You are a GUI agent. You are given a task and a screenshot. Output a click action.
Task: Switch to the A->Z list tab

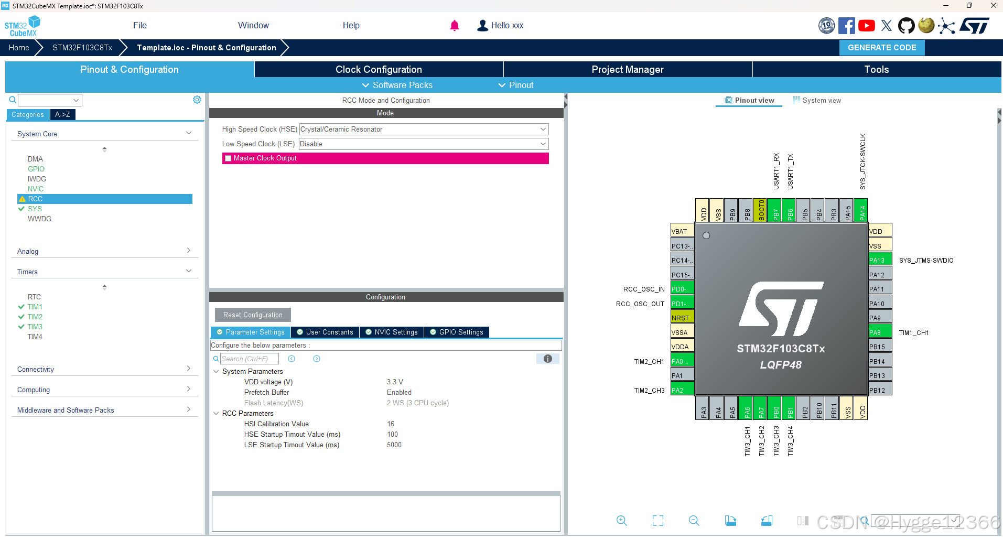62,114
